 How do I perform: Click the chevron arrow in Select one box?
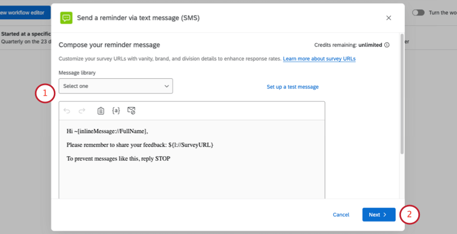[x=167, y=86]
